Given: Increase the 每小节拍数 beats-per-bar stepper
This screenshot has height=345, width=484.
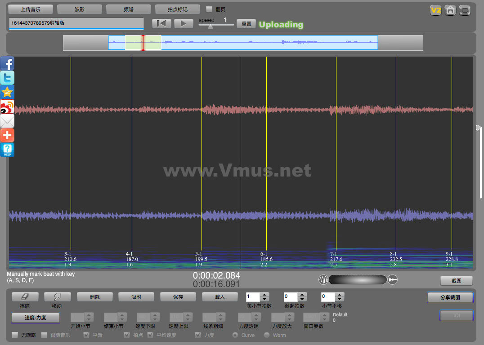Looking at the screenshot, I should click(x=264, y=295).
